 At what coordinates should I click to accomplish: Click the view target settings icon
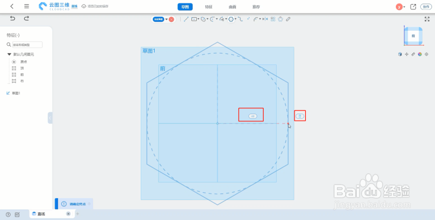tap(426, 54)
